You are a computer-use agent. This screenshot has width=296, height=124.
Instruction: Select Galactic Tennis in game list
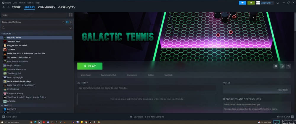point(36,37)
